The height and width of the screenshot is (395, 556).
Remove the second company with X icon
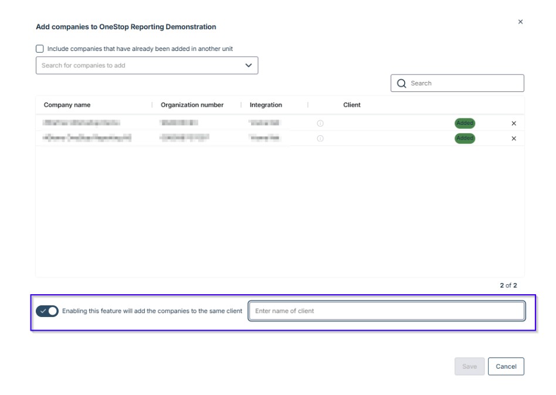514,139
